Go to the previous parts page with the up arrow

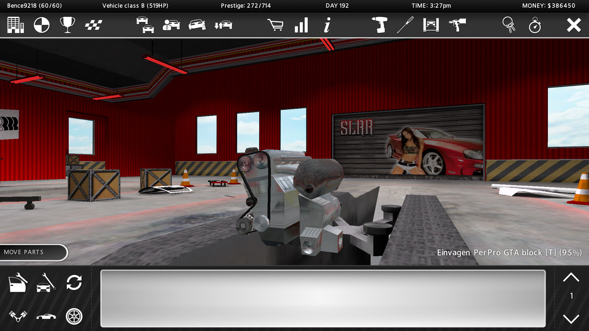(x=571, y=278)
